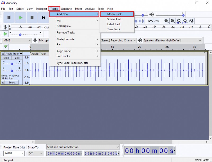
Task: Open the Select menu
Action: [x=20, y=9]
